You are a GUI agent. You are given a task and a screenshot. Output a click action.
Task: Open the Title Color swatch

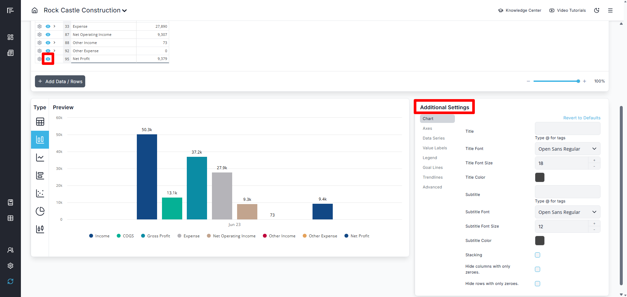(539, 177)
